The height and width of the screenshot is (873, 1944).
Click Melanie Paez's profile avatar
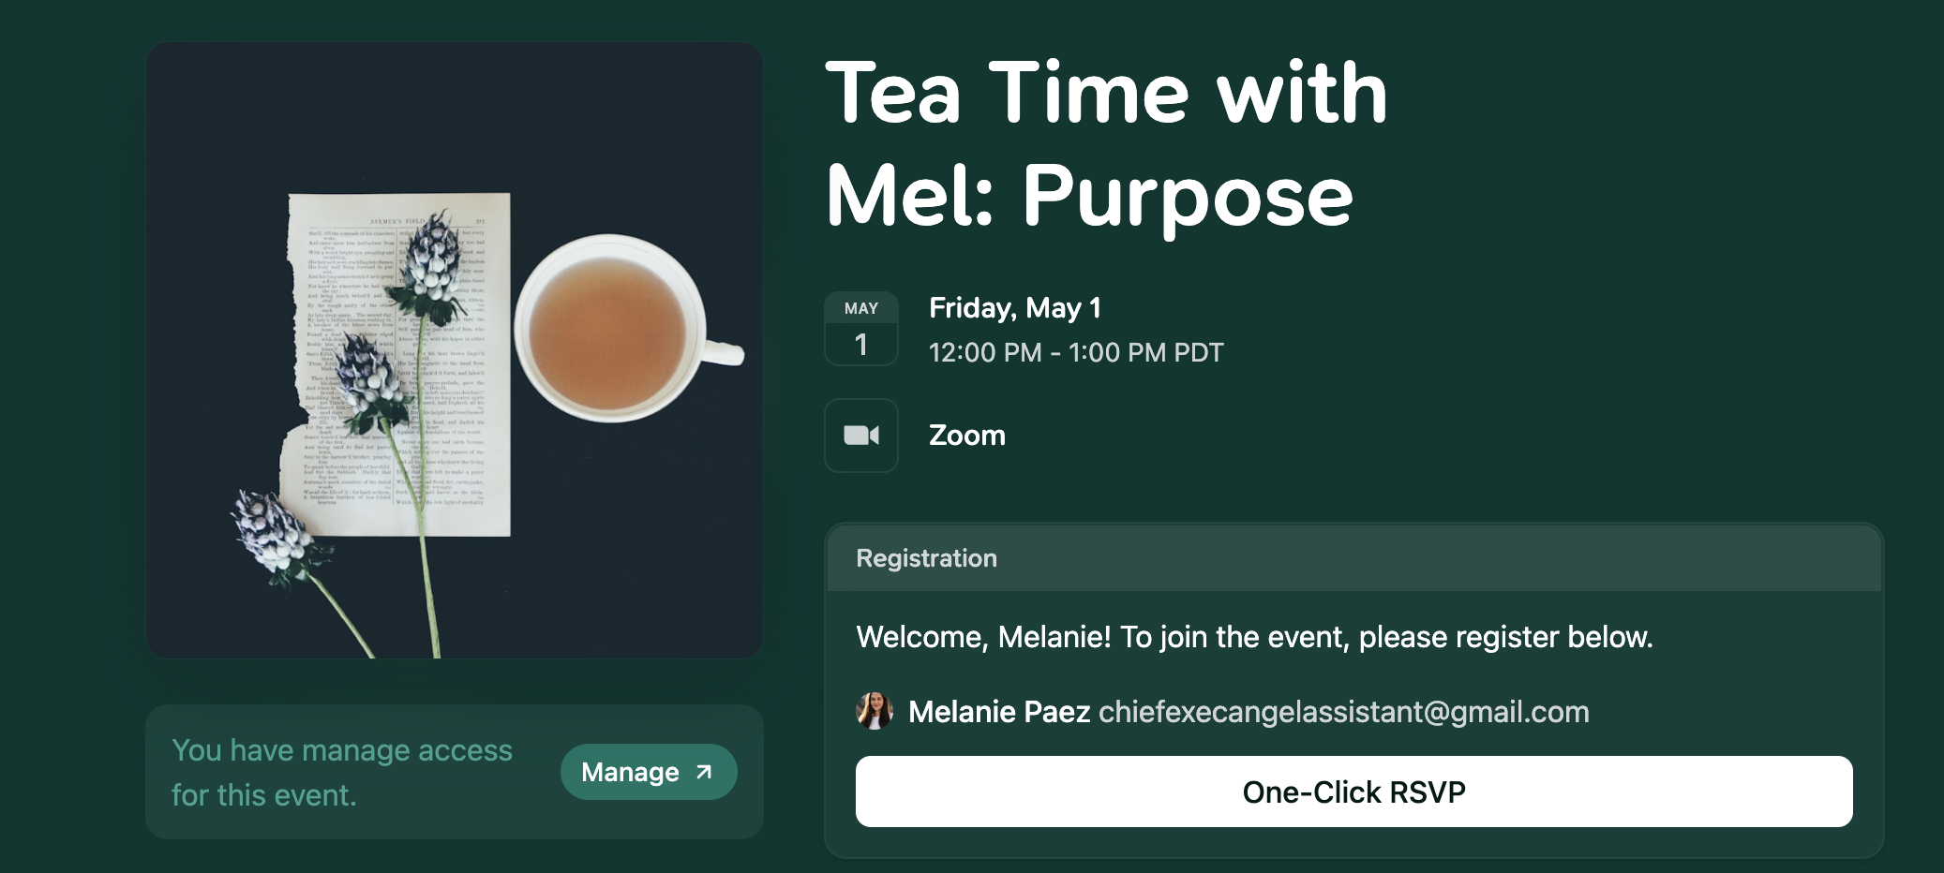(875, 711)
